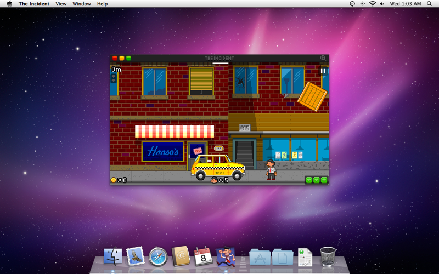Open The Incident application menu
439x274 pixels.
point(34,4)
